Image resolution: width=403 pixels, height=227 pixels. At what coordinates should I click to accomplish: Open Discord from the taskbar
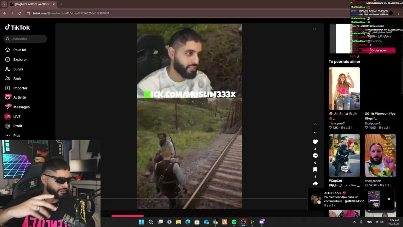pos(262,222)
